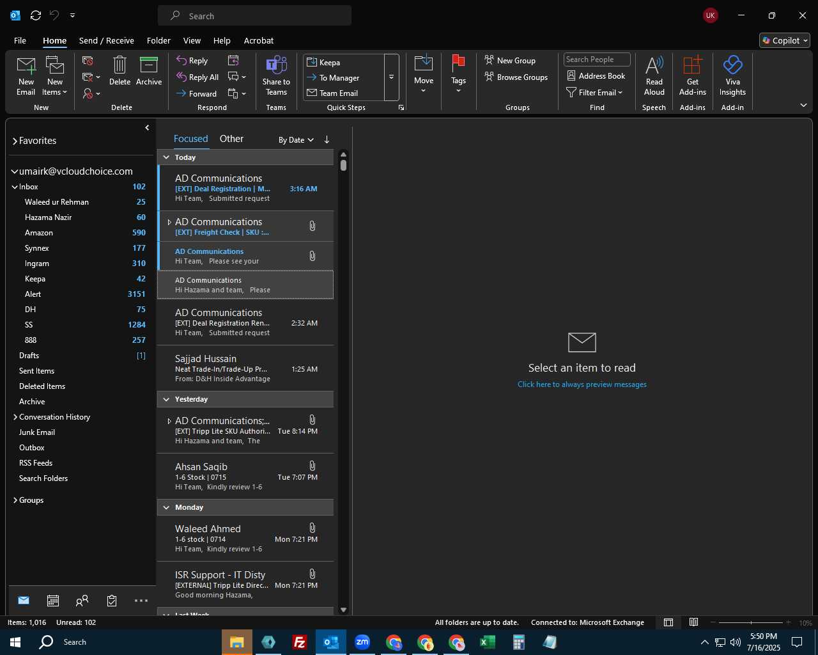Screen dimensions: 818x655
Task: Click Reply All in the ribbon
Action: click(197, 77)
